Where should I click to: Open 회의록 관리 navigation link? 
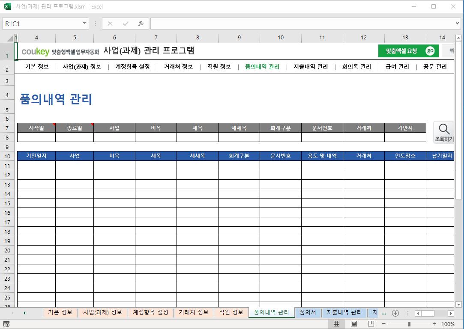tap(356, 67)
